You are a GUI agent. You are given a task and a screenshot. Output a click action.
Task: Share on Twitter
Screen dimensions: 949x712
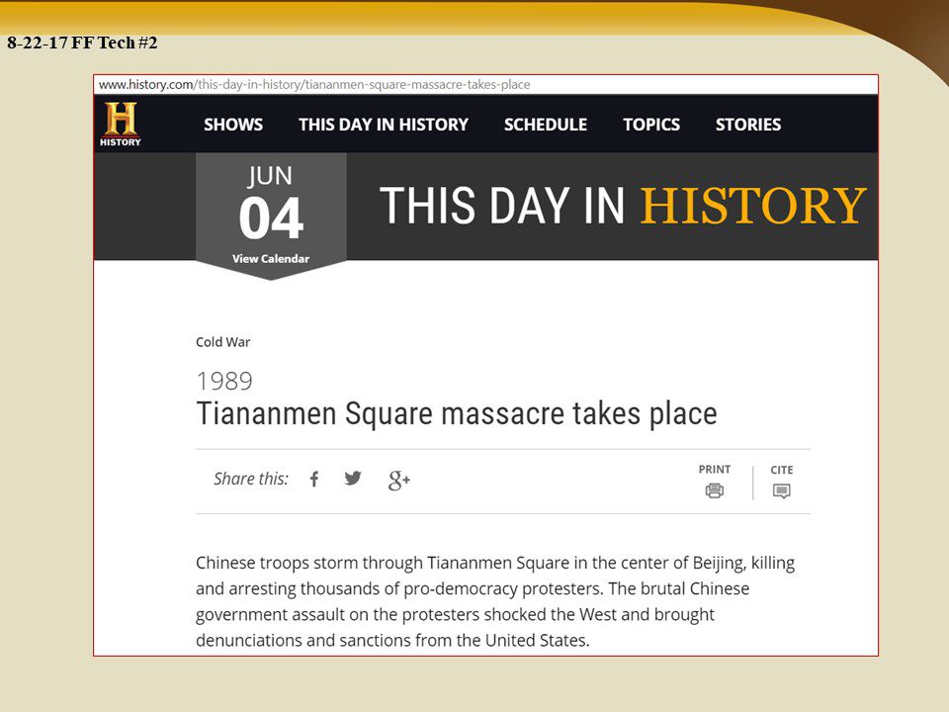point(353,479)
